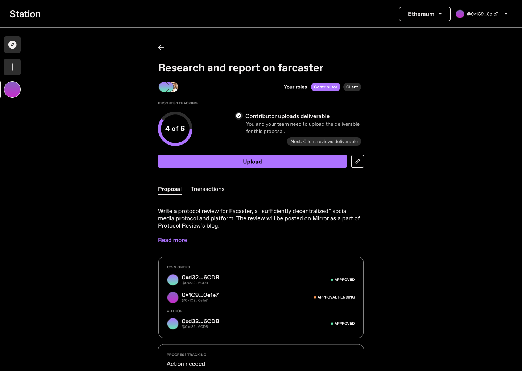Click the 4 of 6 progress ring

tap(175, 129)
